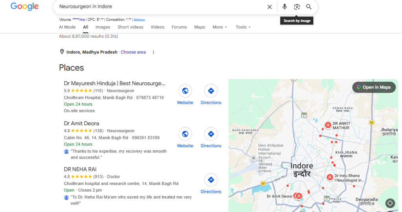402x212 pixels.
Task: Click (110) review count for Dr Hinduja
Action: 98,91
